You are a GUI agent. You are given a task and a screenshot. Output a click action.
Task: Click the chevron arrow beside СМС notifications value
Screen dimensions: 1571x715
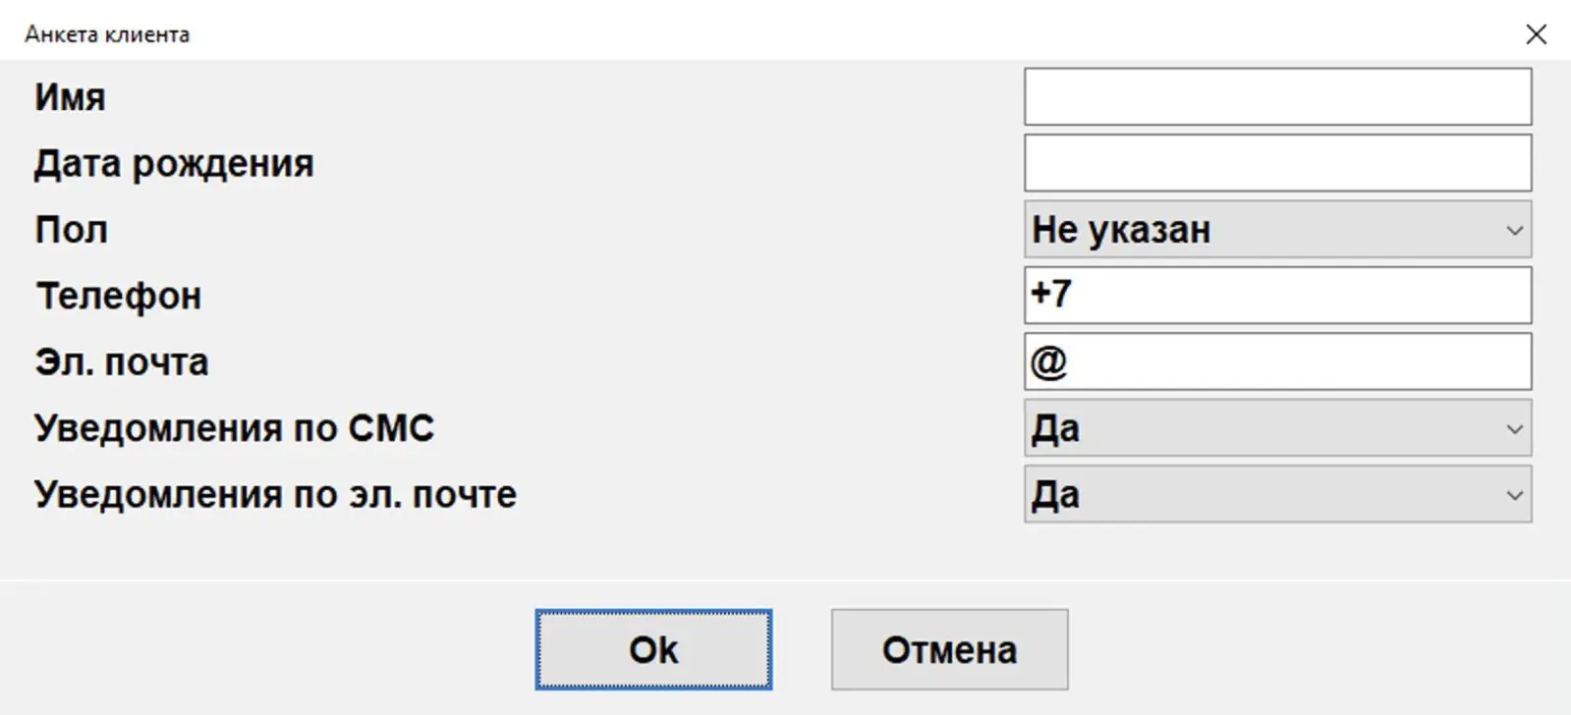pos(1514,428)
